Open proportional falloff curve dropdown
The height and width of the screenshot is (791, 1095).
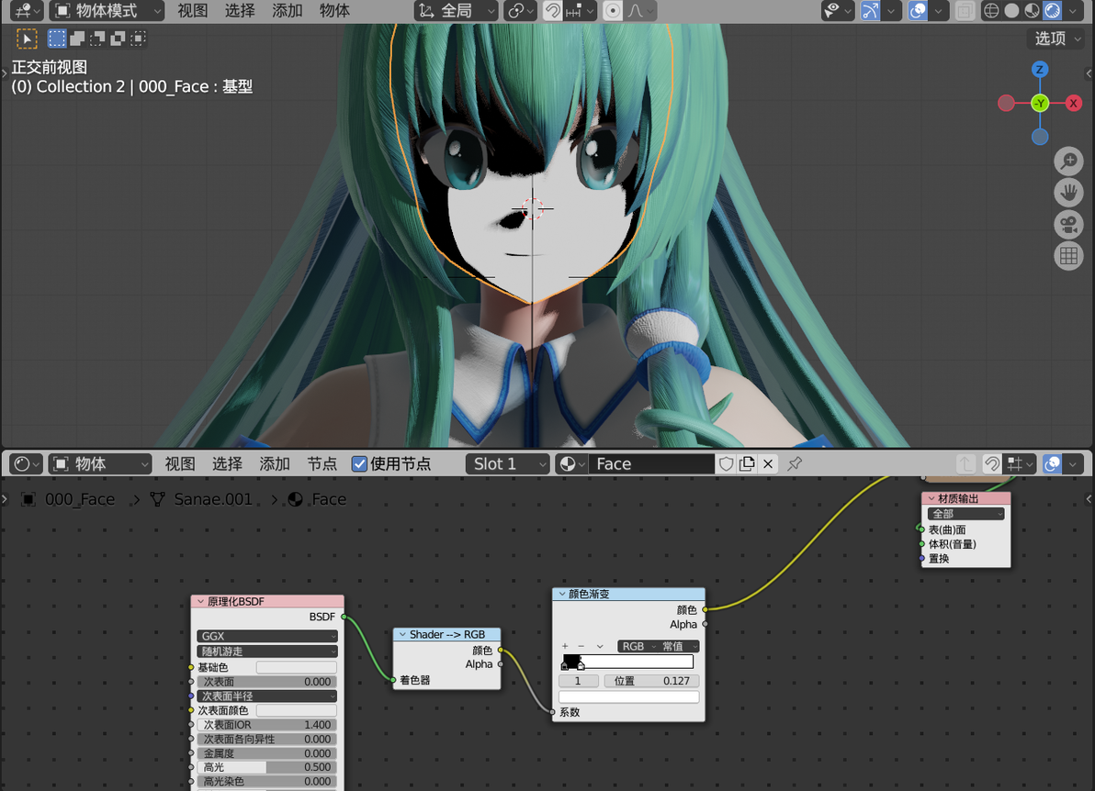640,10
